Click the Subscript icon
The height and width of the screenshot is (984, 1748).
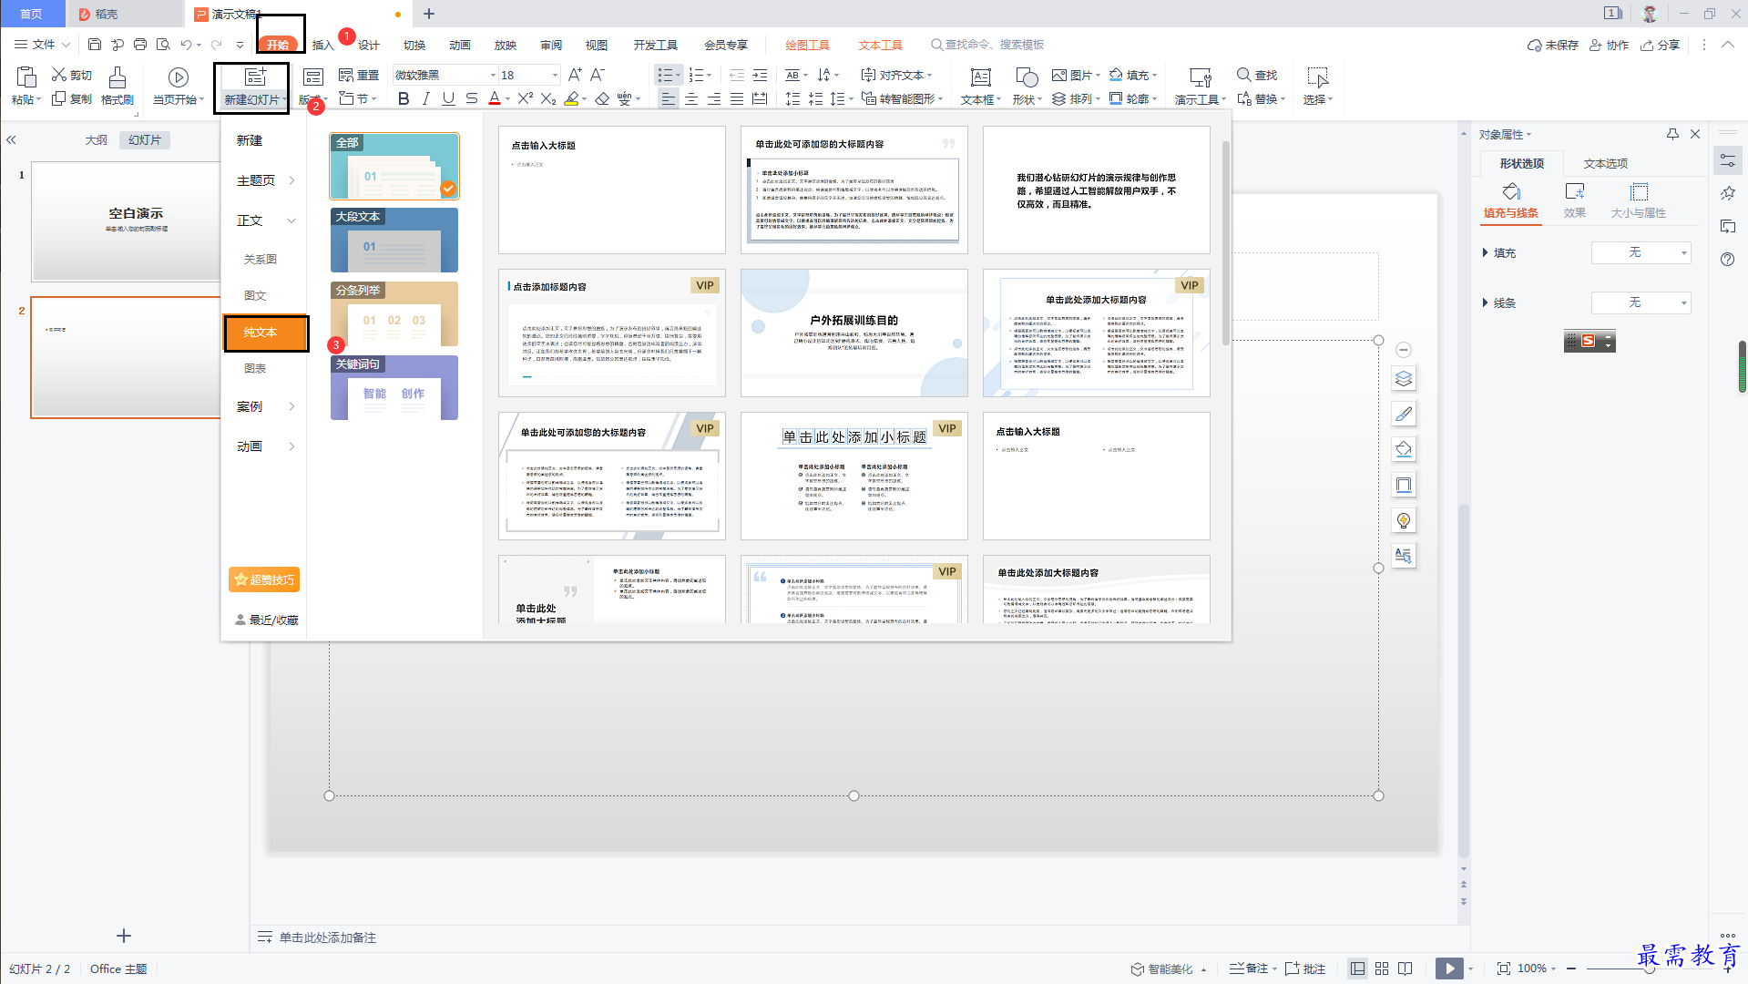click(548, 98)
